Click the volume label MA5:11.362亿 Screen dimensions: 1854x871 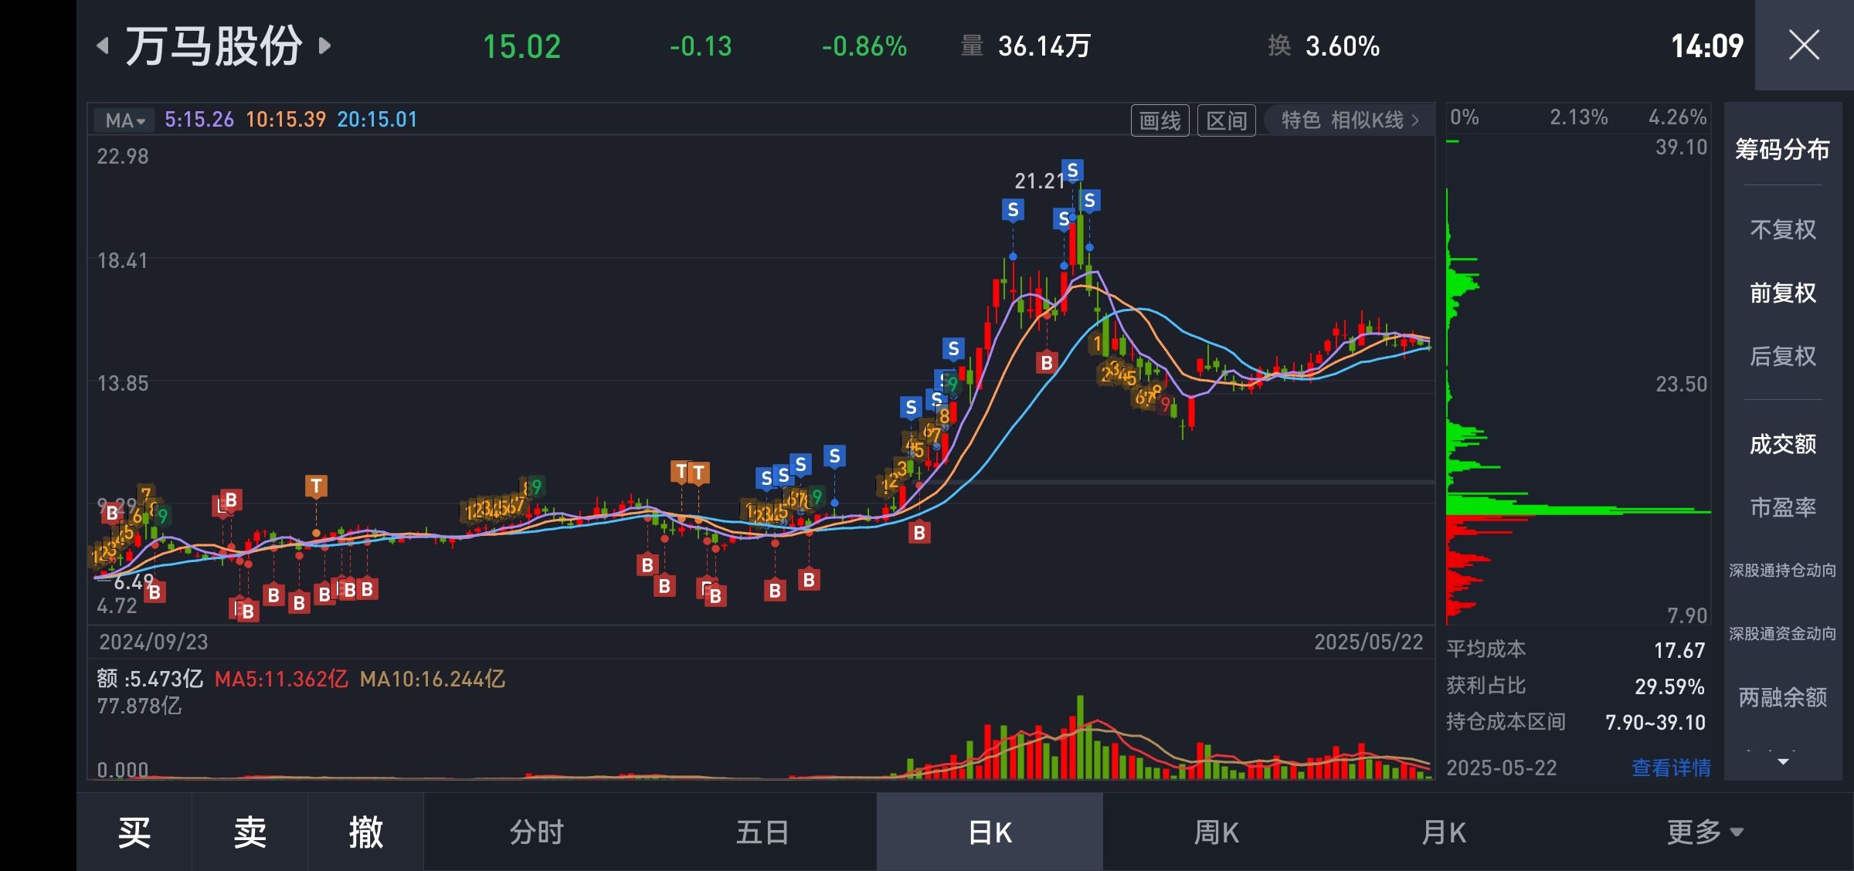pyautogui.click(x=281, y=680)
